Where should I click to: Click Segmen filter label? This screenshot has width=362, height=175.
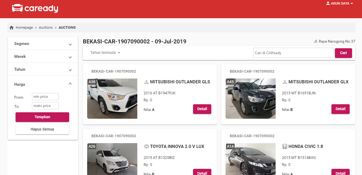[22, 44]
